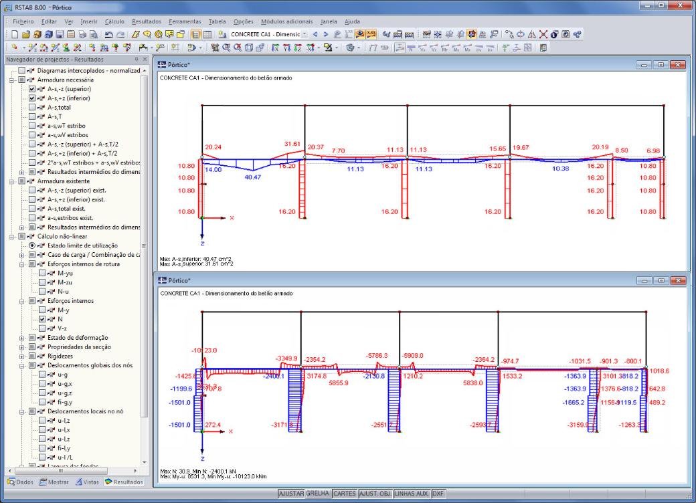
Task: Go to next load case arrow
Action: pyautogui.click(x=325, y=34)
